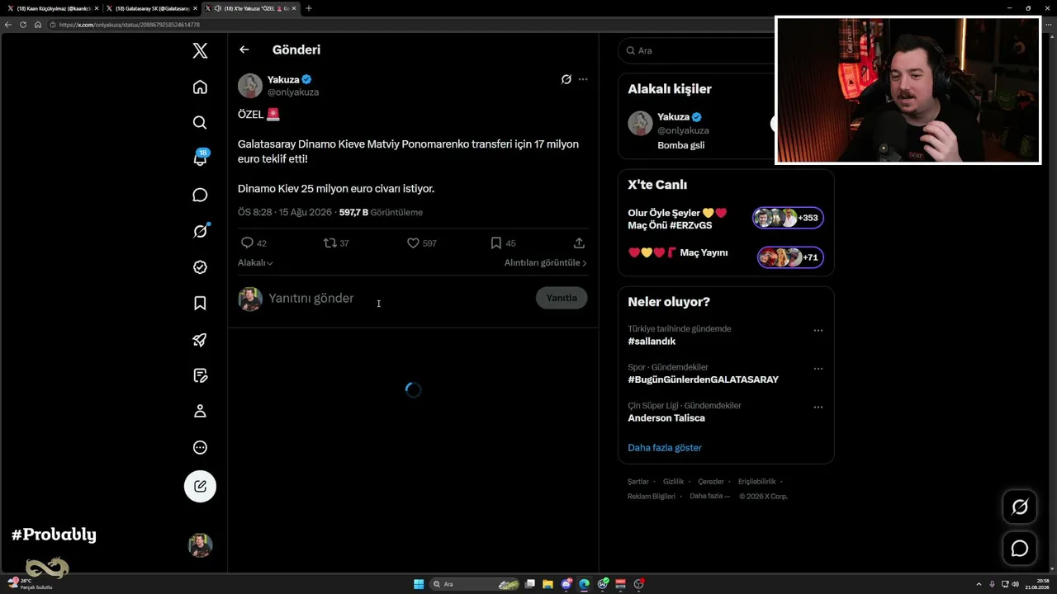Open the More circle menu in sidebar
The height and width of the screenshot is (594, 1057).
(200, 447)
